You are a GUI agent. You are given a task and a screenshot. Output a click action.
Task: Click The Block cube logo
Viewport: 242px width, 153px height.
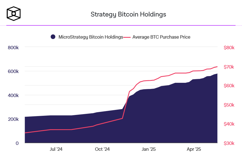click(x=13, y=14)
